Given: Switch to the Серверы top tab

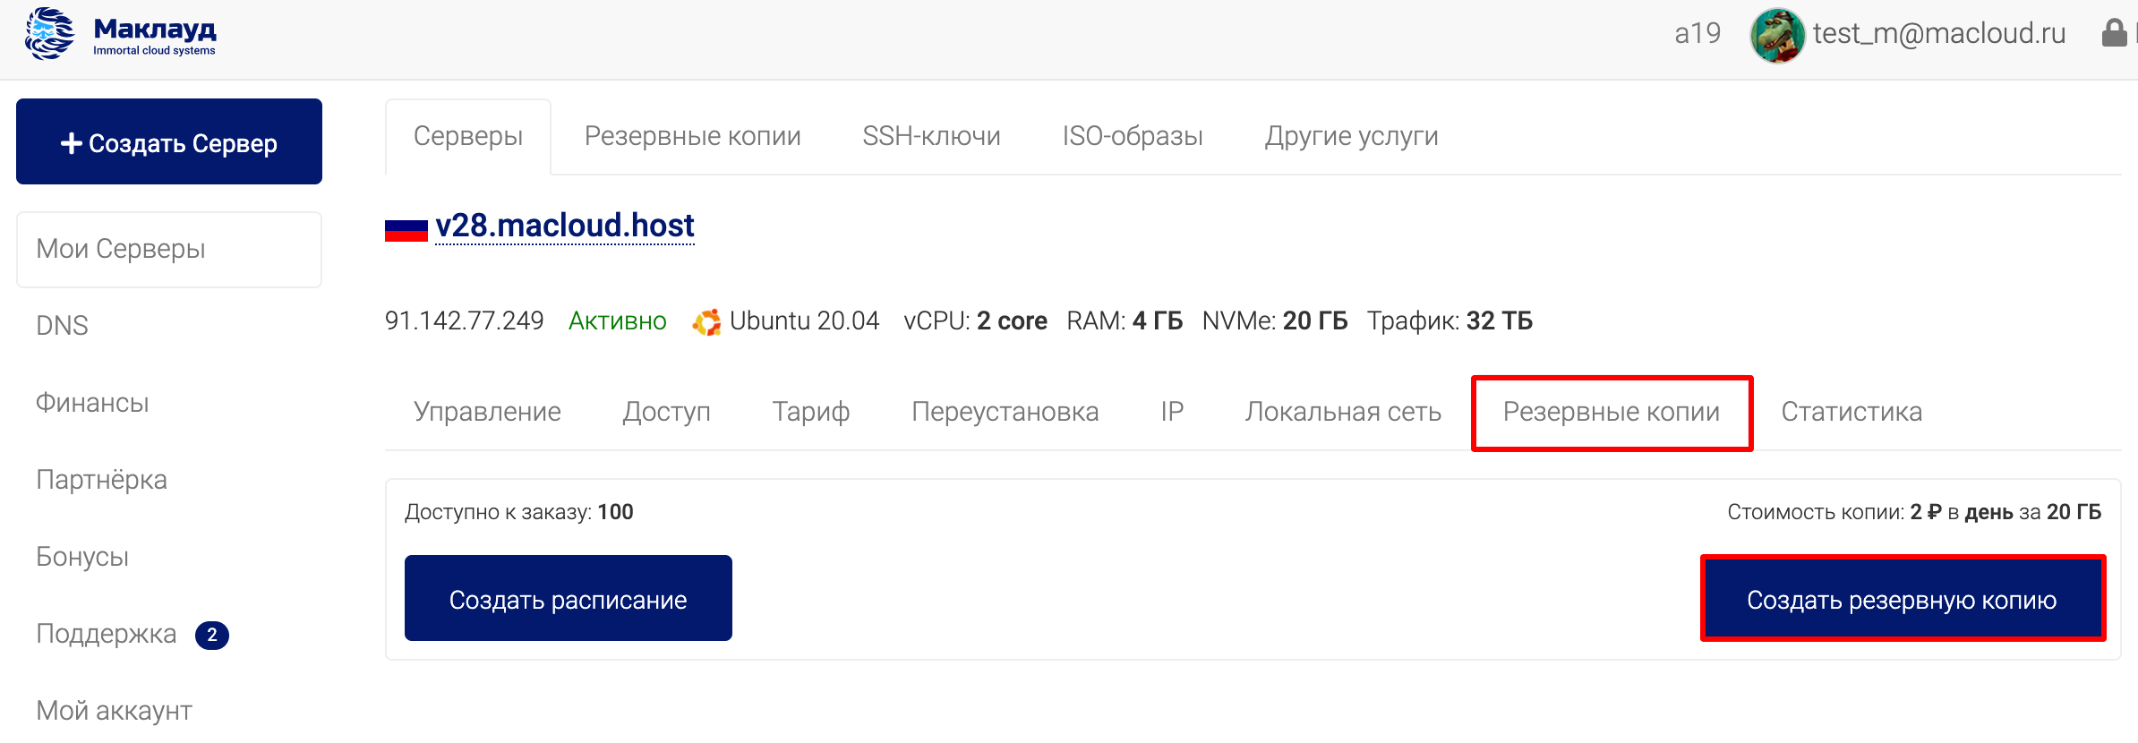Looking at the screenshot, I should (468, 136).
